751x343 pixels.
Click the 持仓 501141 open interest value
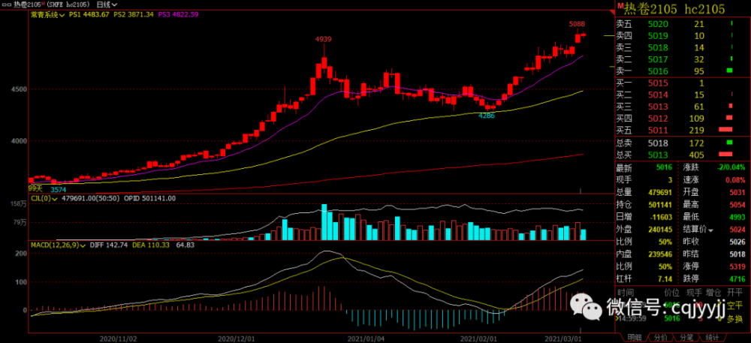(660, 205)
